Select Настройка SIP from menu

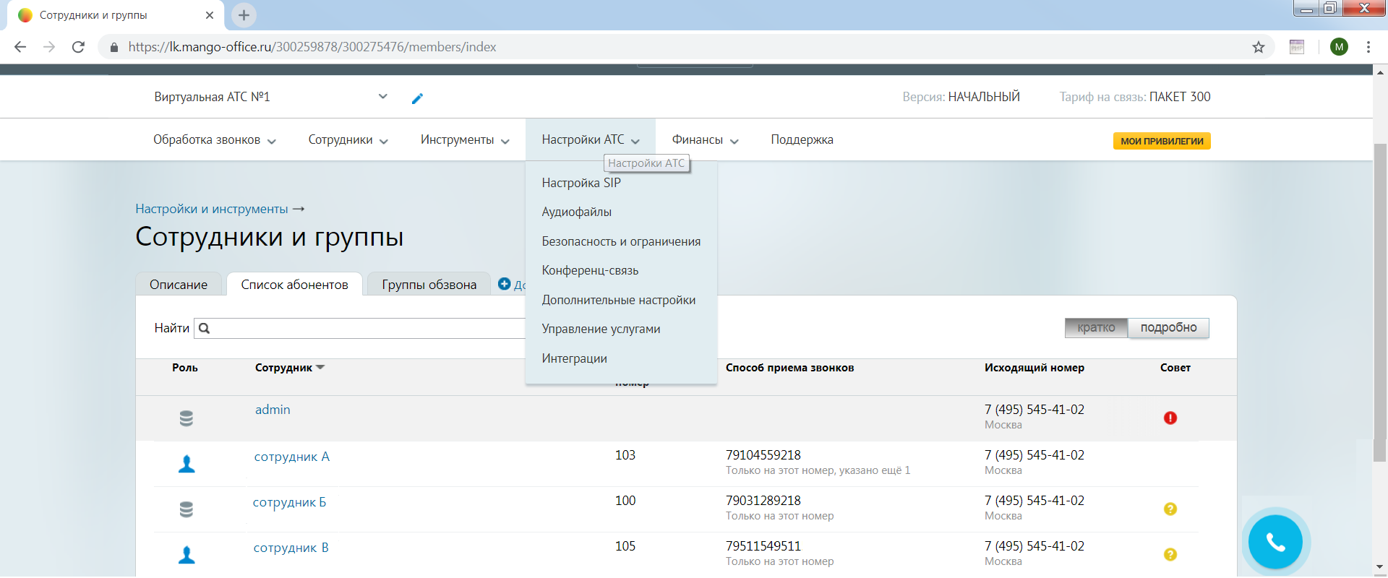[581, 183]
